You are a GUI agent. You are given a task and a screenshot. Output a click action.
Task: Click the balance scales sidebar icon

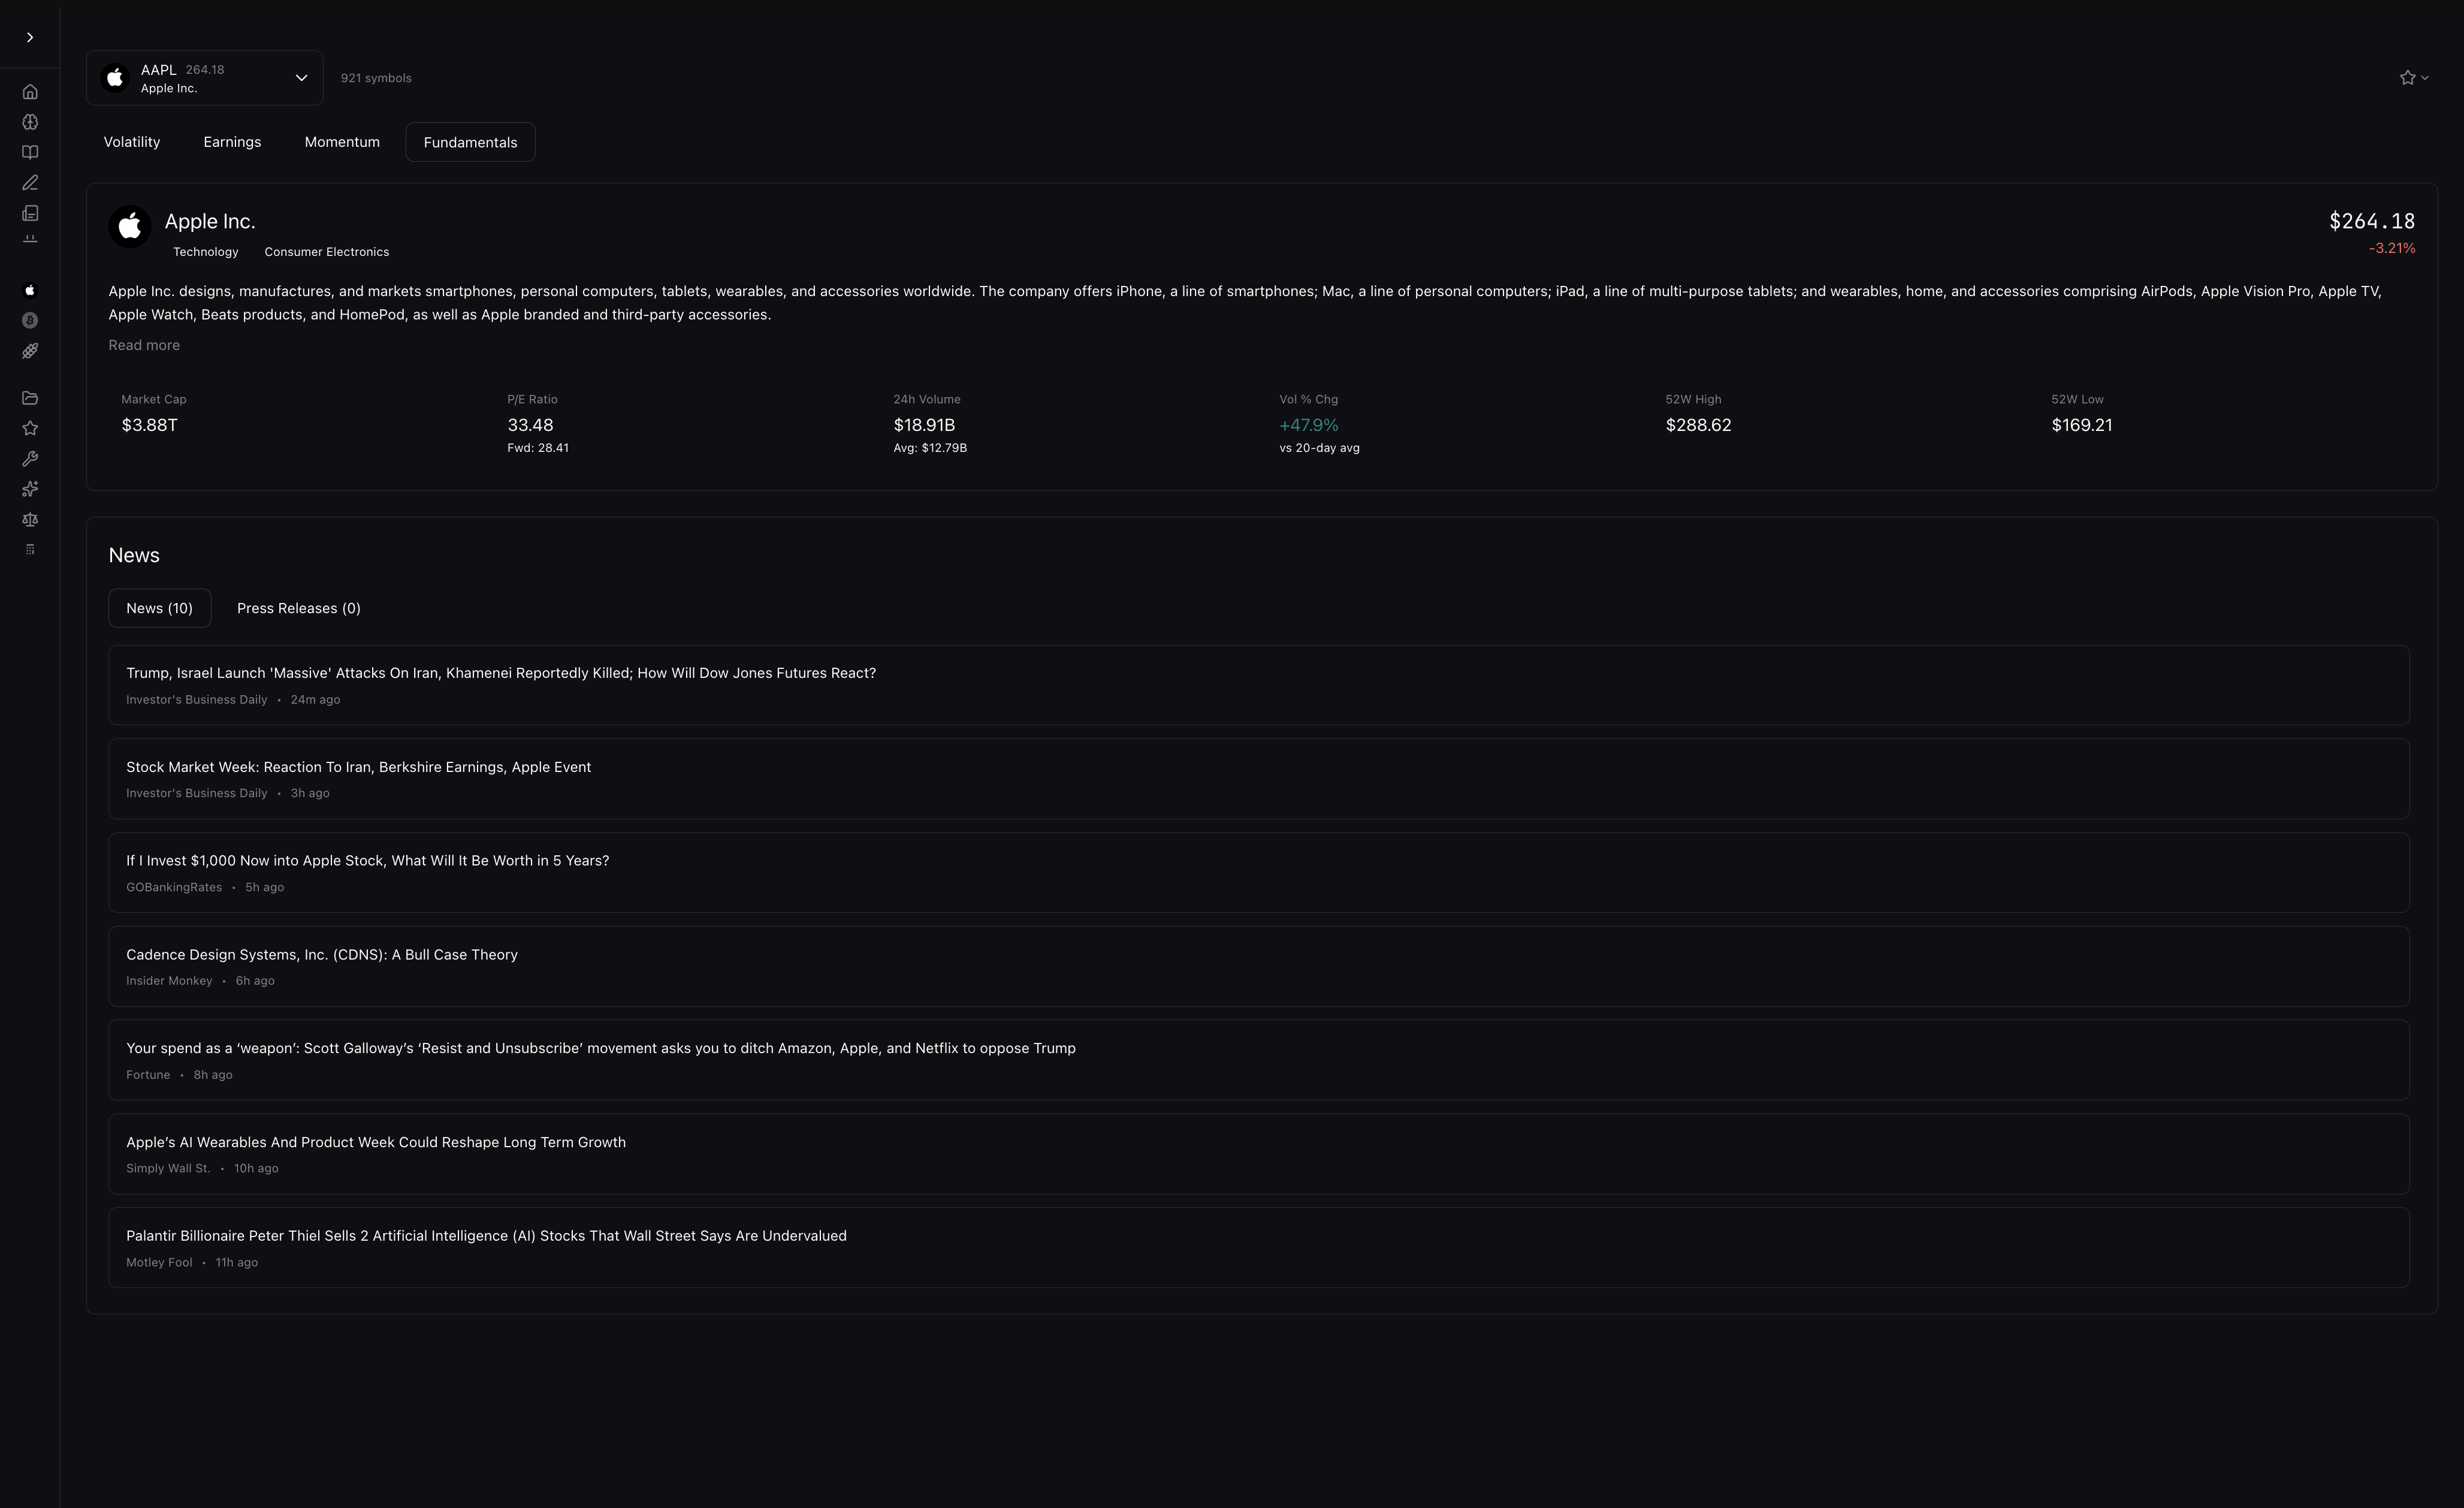30,520
